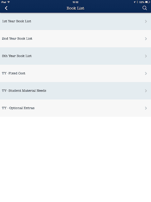Image resolution: width=151 pixels, height=202 pixels.
Task: Tap the location arrow status icon
Action: point(134,2)
